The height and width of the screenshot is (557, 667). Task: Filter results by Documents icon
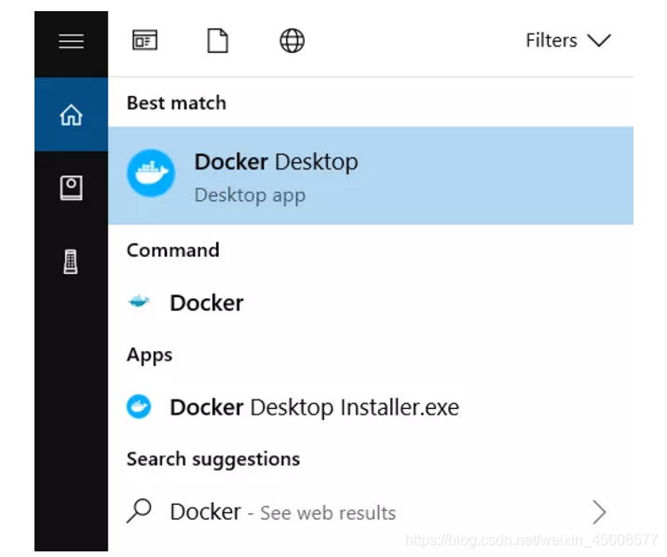click(x=218, y=41)
